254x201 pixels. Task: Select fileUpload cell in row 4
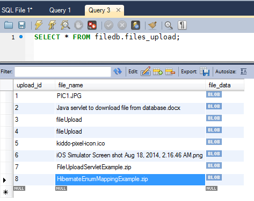point(130,131)
